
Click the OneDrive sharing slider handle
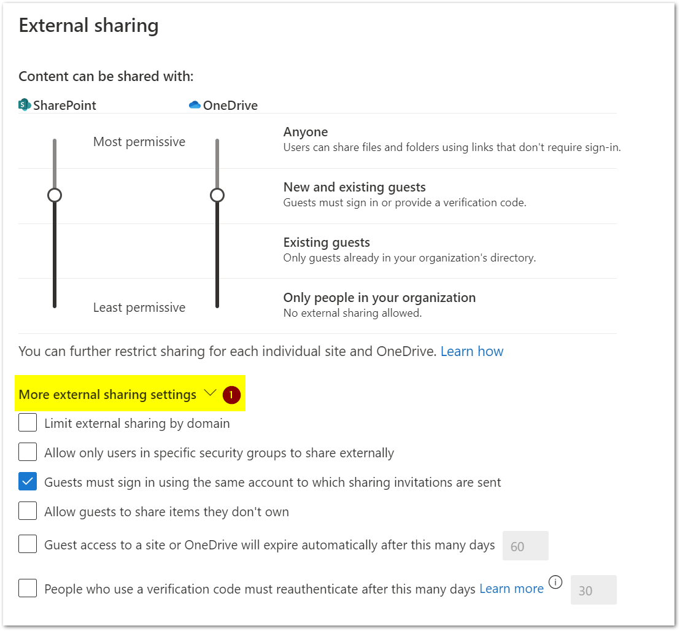point(217,196)
